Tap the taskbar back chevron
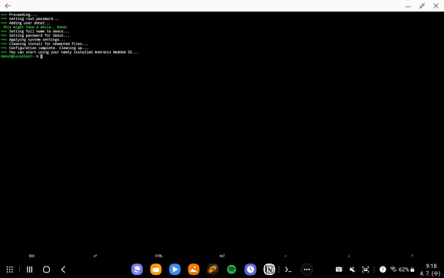 click(x=63, y=270)
